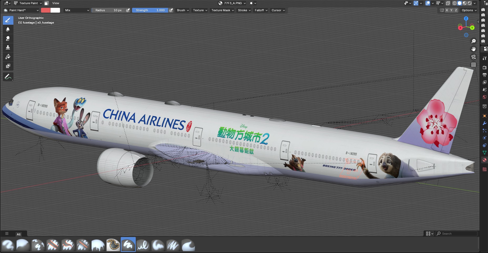Select the Annotate tool
488x253 pixels.
[x=8, y=77]
